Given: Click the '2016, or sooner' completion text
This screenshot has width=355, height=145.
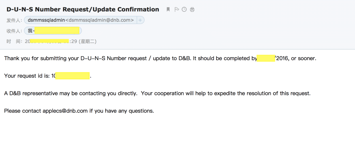Looking at the screenshot, I should [296, 58].
